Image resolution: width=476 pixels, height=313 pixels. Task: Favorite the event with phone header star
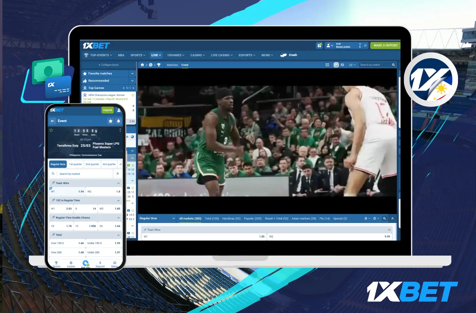click(x=111, y=121)
